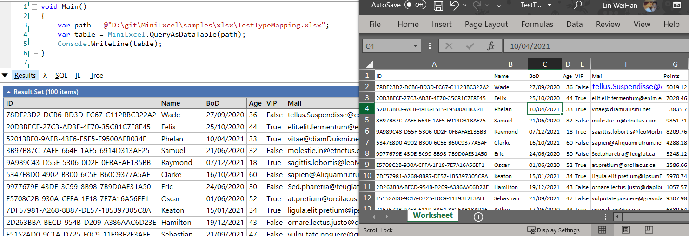Click the Insert Function fx icon
Image resolution: width=689 pixels, height=236 pixels.
point(490,46)
